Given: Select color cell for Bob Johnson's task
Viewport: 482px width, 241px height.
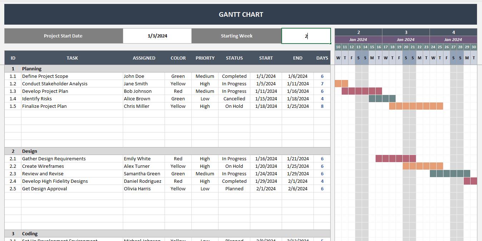Looking at the screenshot, I should point(178,91).
